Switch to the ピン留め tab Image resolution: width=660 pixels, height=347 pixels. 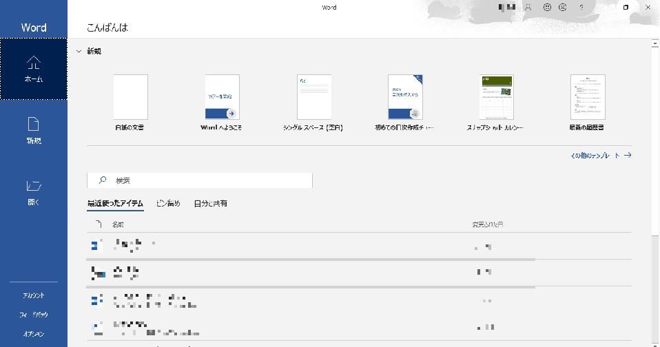[168, 203]
